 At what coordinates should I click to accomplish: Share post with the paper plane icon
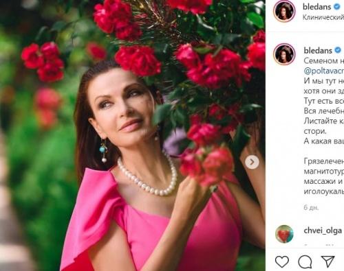coord(328,261)
